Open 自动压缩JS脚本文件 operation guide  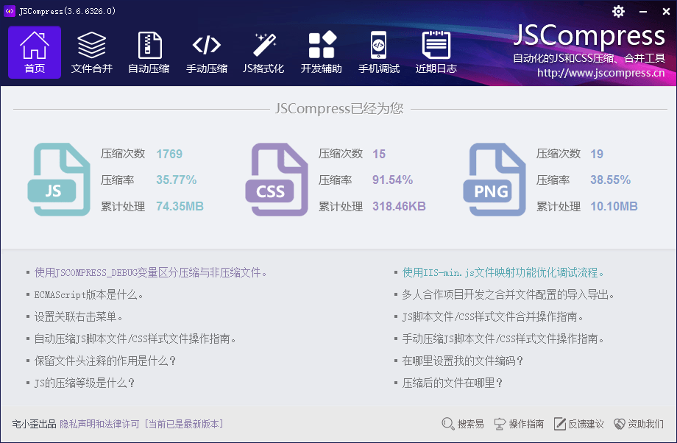click(x=135, y=339)
